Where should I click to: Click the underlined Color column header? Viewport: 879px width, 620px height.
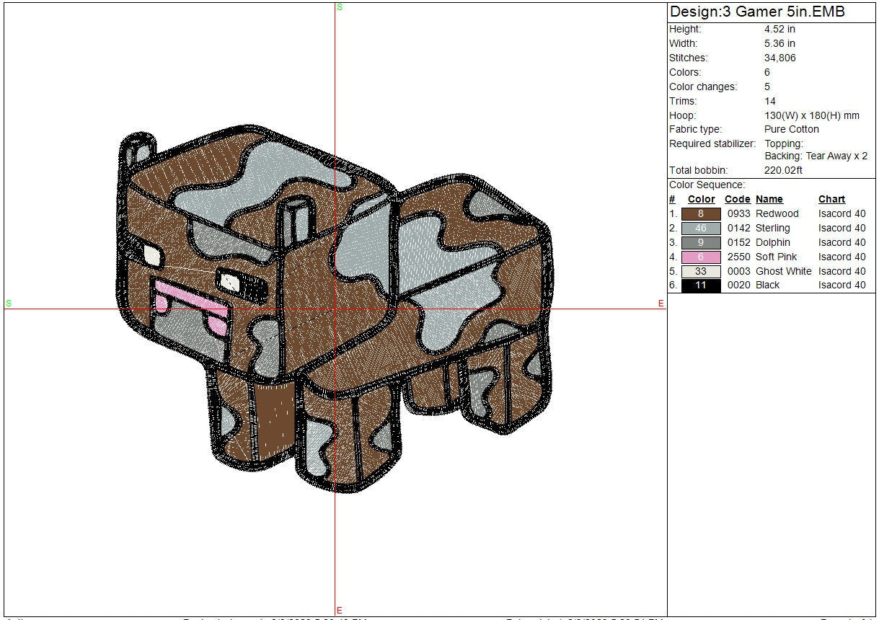(x=701, y=200)
